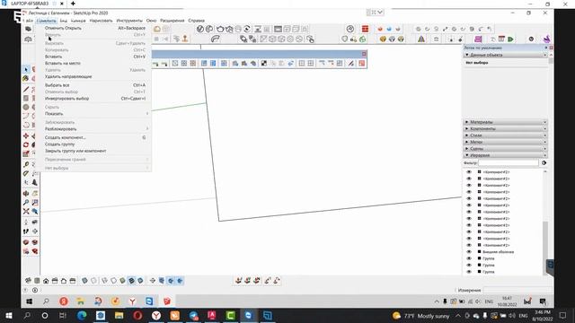
Task: Open the Инструменты menu
Action: tap(129, 21)
